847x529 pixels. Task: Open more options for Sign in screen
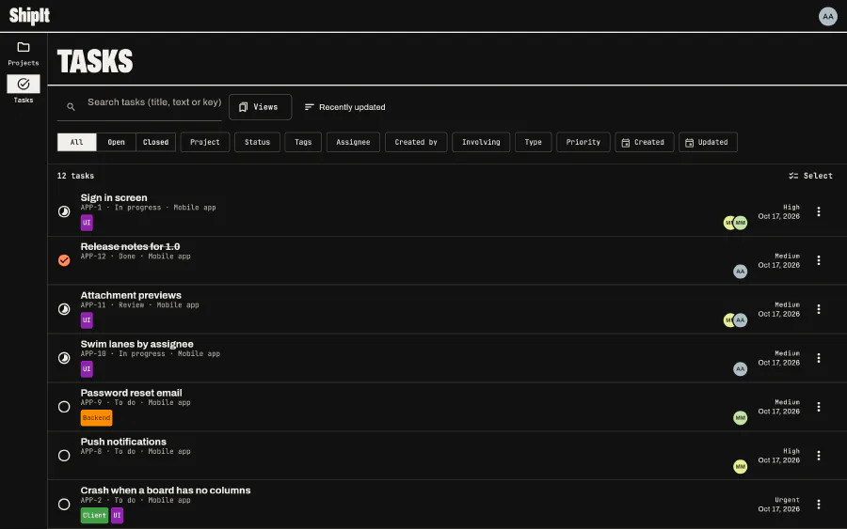(x=819, y=211)
